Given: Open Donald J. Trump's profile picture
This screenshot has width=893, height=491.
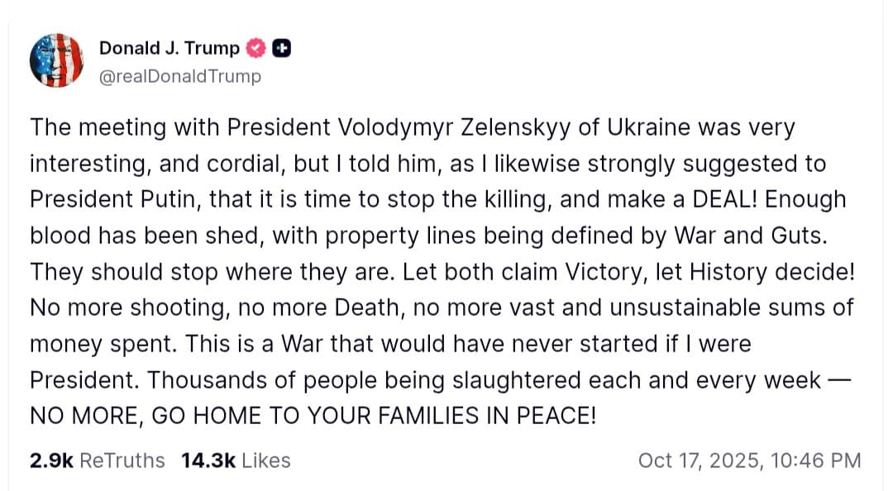Looking at the screenshot, I should [x=56, y=60].
